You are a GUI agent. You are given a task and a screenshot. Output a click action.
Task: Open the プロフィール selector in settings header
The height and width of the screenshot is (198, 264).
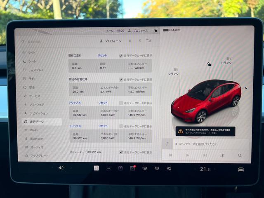click(x=111, y=41)
